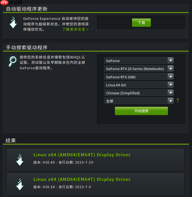This screenshot has width=192, height=197.
Task: Select the result row with version 430.40
Action: click(96, 160)
